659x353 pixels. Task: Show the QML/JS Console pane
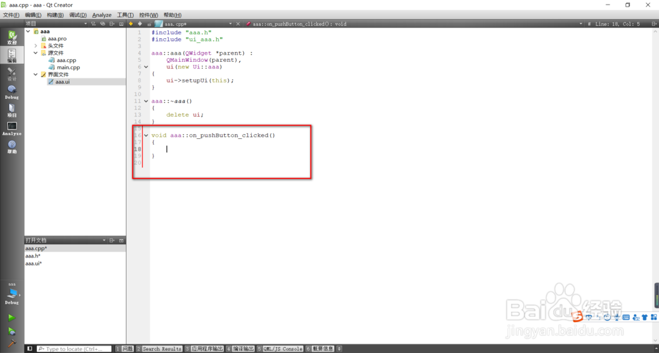click(x=280, y=349)
